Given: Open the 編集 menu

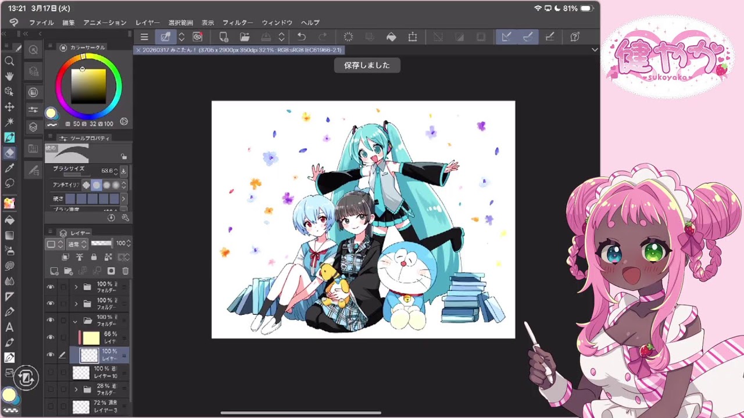Looking at the screenshot, I should pos(69,23).
